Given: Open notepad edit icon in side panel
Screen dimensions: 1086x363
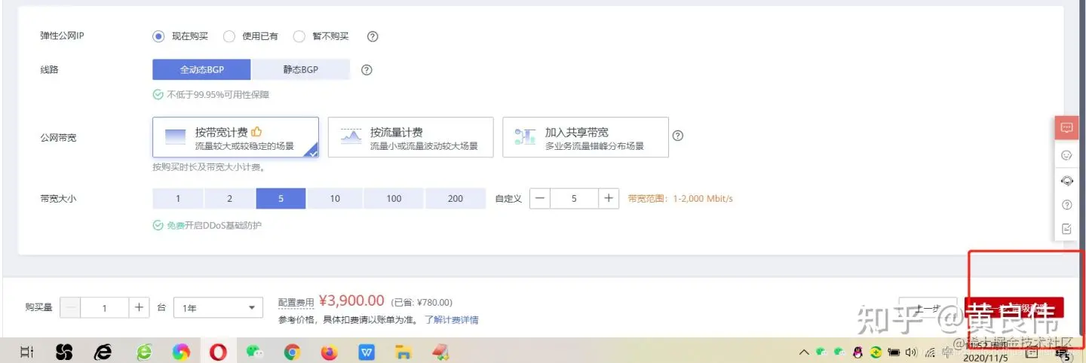Looking at the screenshot, I should coord(1066,229).
